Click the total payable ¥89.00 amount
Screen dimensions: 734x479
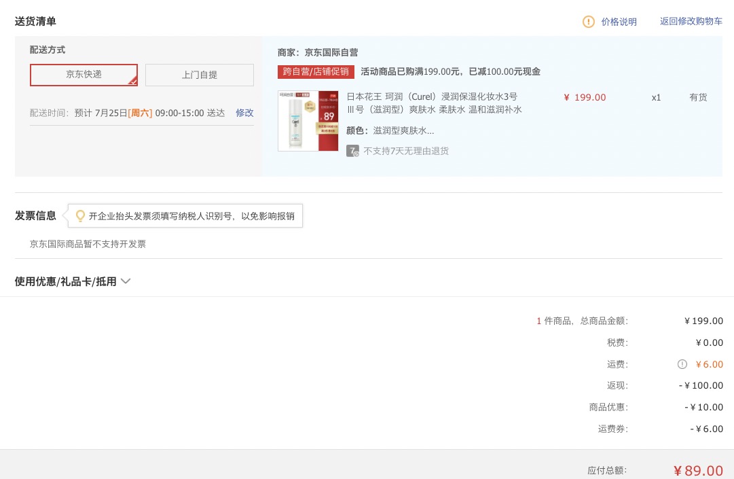click(698, 471)
